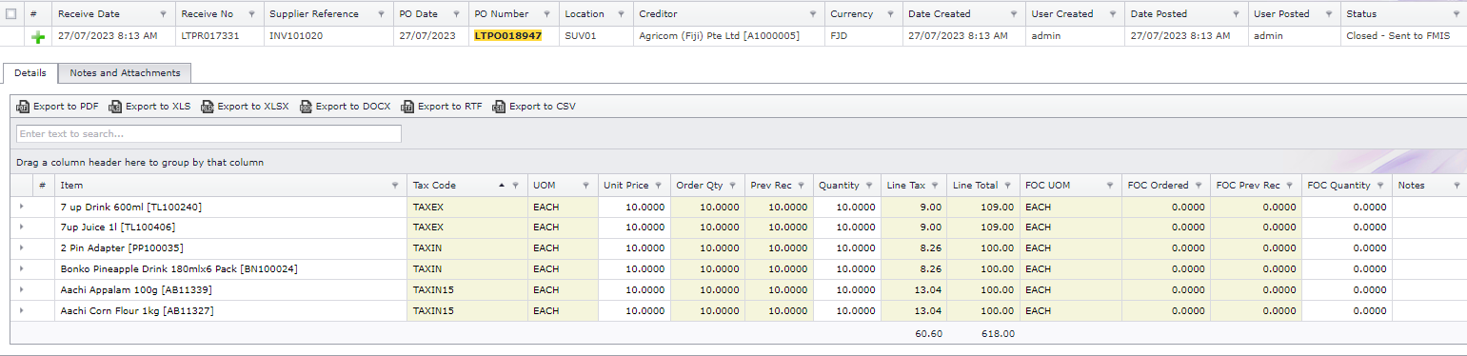This screenshot has height=356, width=1467.
Task: Click the Export to XLSX icon
Action: point(208,107)
